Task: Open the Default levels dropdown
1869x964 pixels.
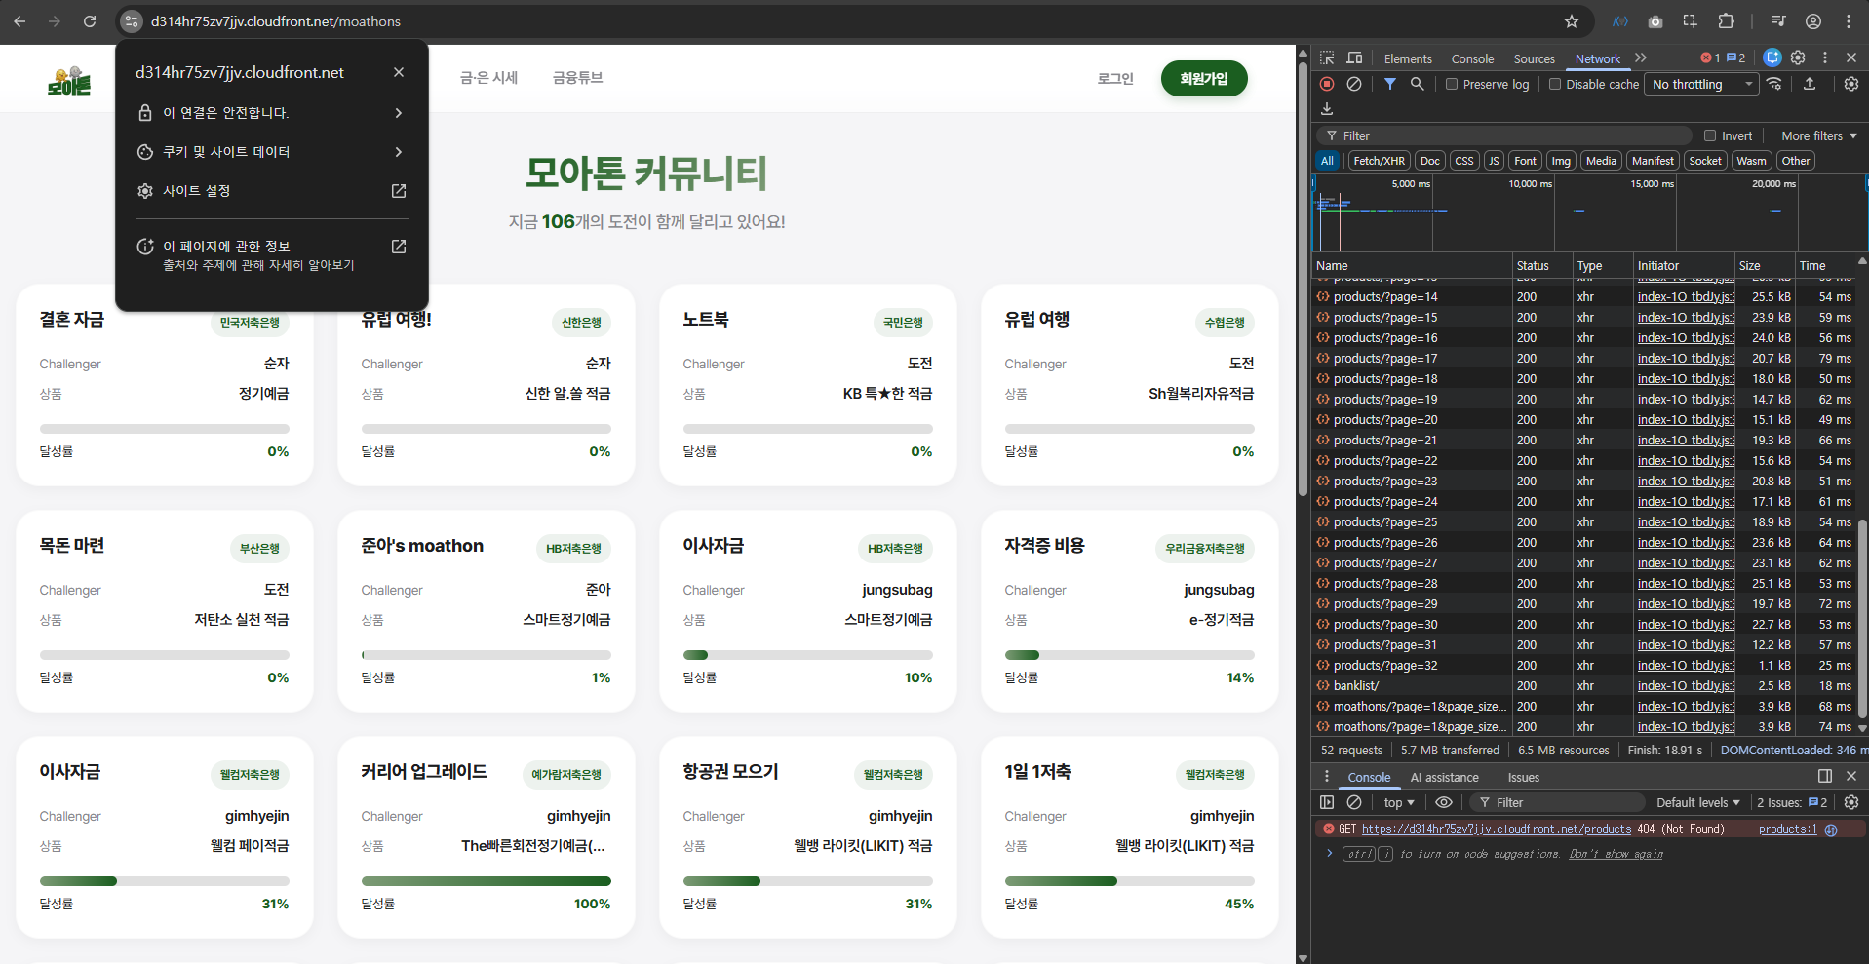Action: [1697, 803]
